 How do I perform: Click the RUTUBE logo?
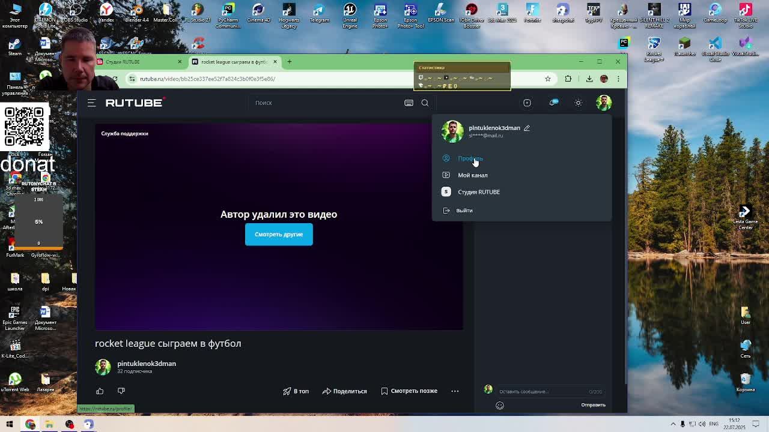coord(135,103)
